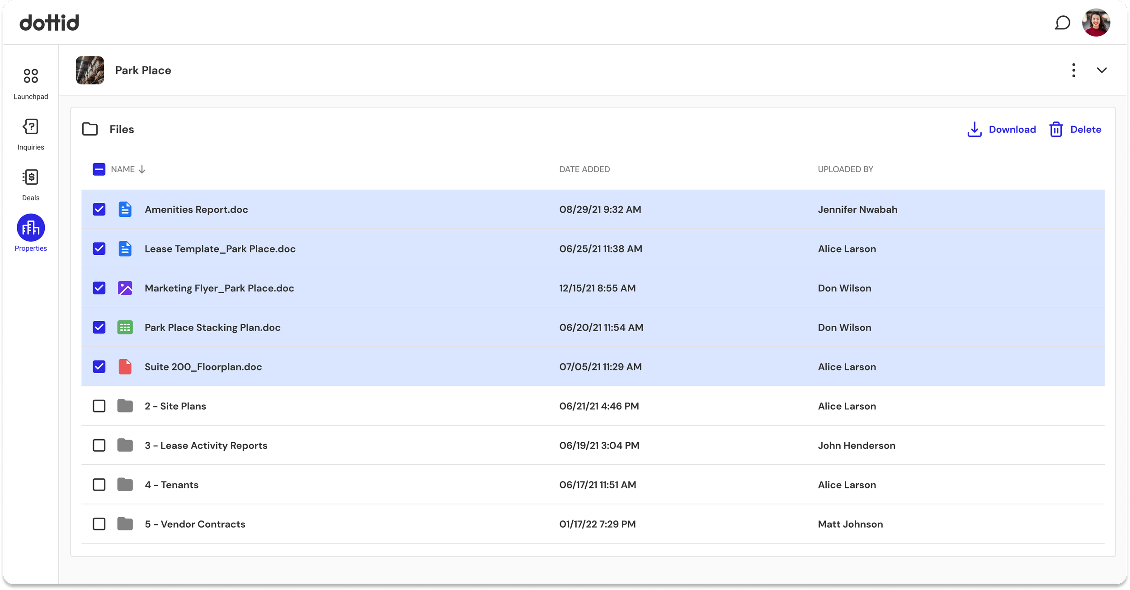Screen dimensions: 1130x590
Task: Click the red Suite 200_Floorplan file icon
Action: point(125,367)
